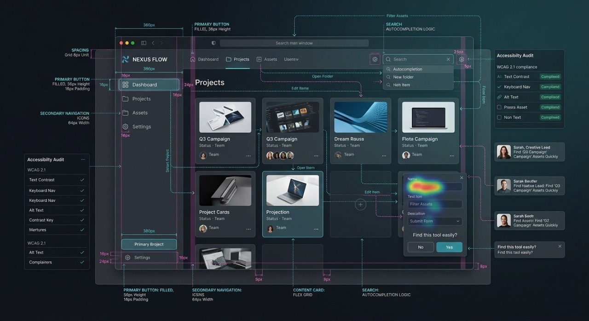Image resolution: width=589 pixels, height=321 pixels.
Task: Expand the Submit Form dropdown
Action: (x=435, y=221)
